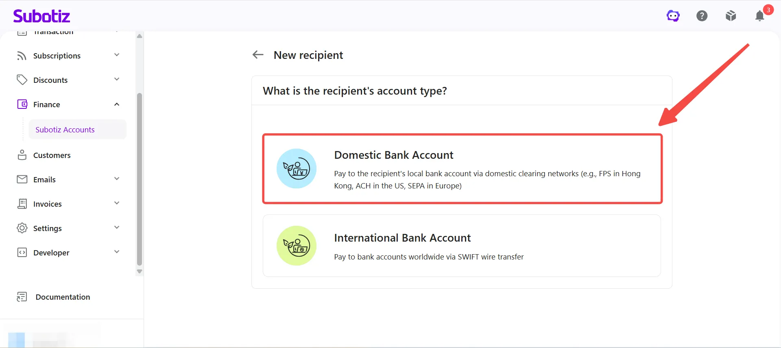Go back using the left arrow

coord(258,54)
